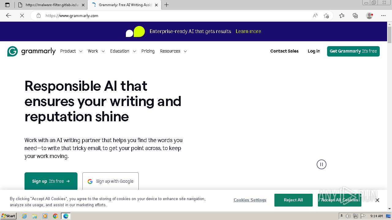Expand the Resources menu
392x220 pixels.
173,51
